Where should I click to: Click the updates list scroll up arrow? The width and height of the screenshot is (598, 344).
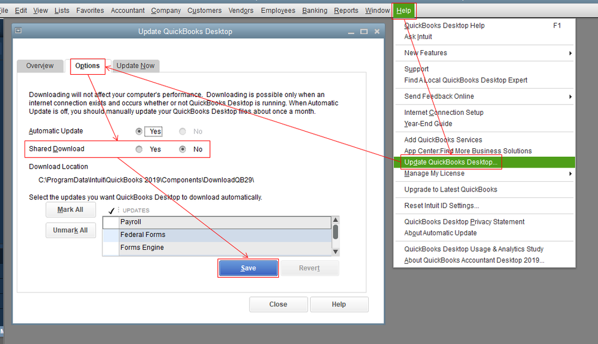(336, 220)
